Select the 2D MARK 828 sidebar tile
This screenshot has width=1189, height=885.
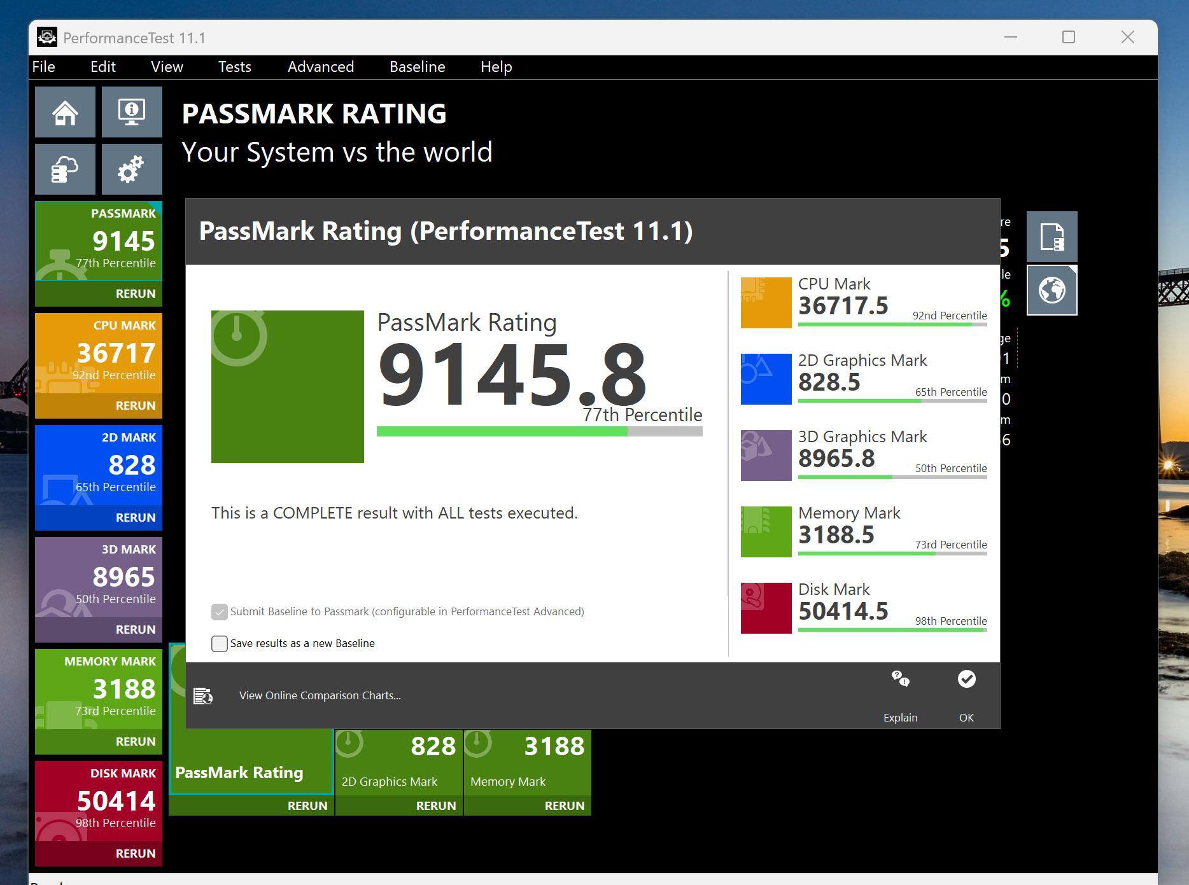coord(99,465)
